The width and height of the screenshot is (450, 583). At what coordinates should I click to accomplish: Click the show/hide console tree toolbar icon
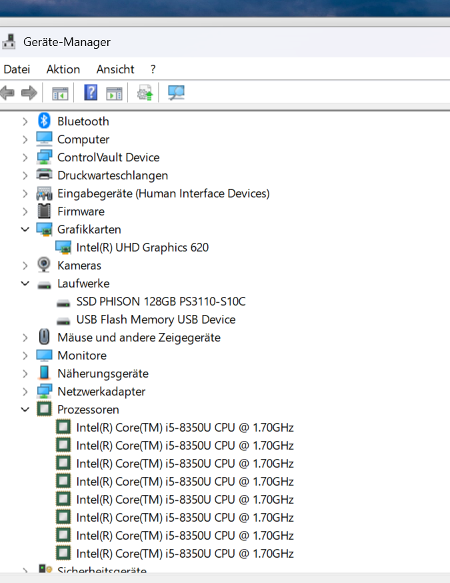click(x=60, y=93)
